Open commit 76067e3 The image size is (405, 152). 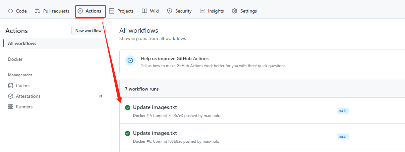176,116
